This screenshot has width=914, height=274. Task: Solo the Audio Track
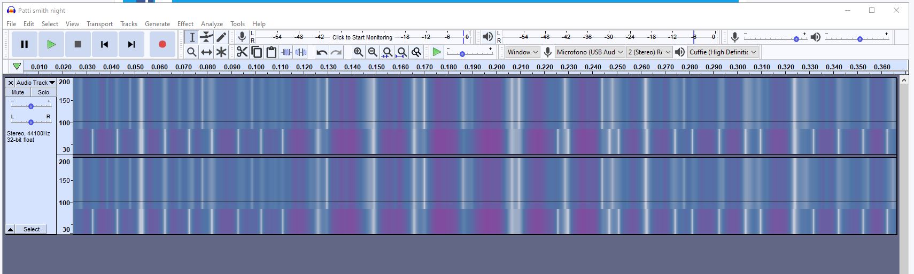click(x=43, y=92)
